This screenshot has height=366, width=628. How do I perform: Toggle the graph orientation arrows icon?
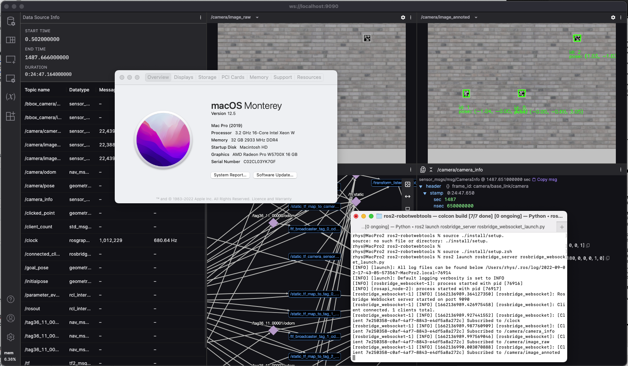pos(408,196)
